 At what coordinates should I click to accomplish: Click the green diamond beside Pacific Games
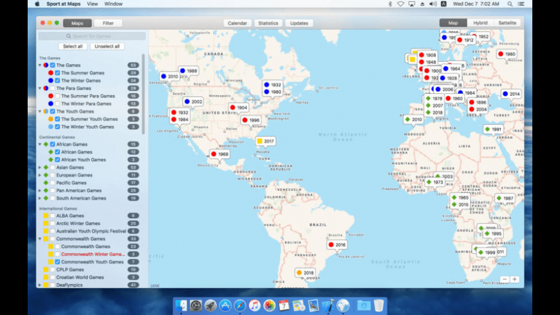pos(46,183)
